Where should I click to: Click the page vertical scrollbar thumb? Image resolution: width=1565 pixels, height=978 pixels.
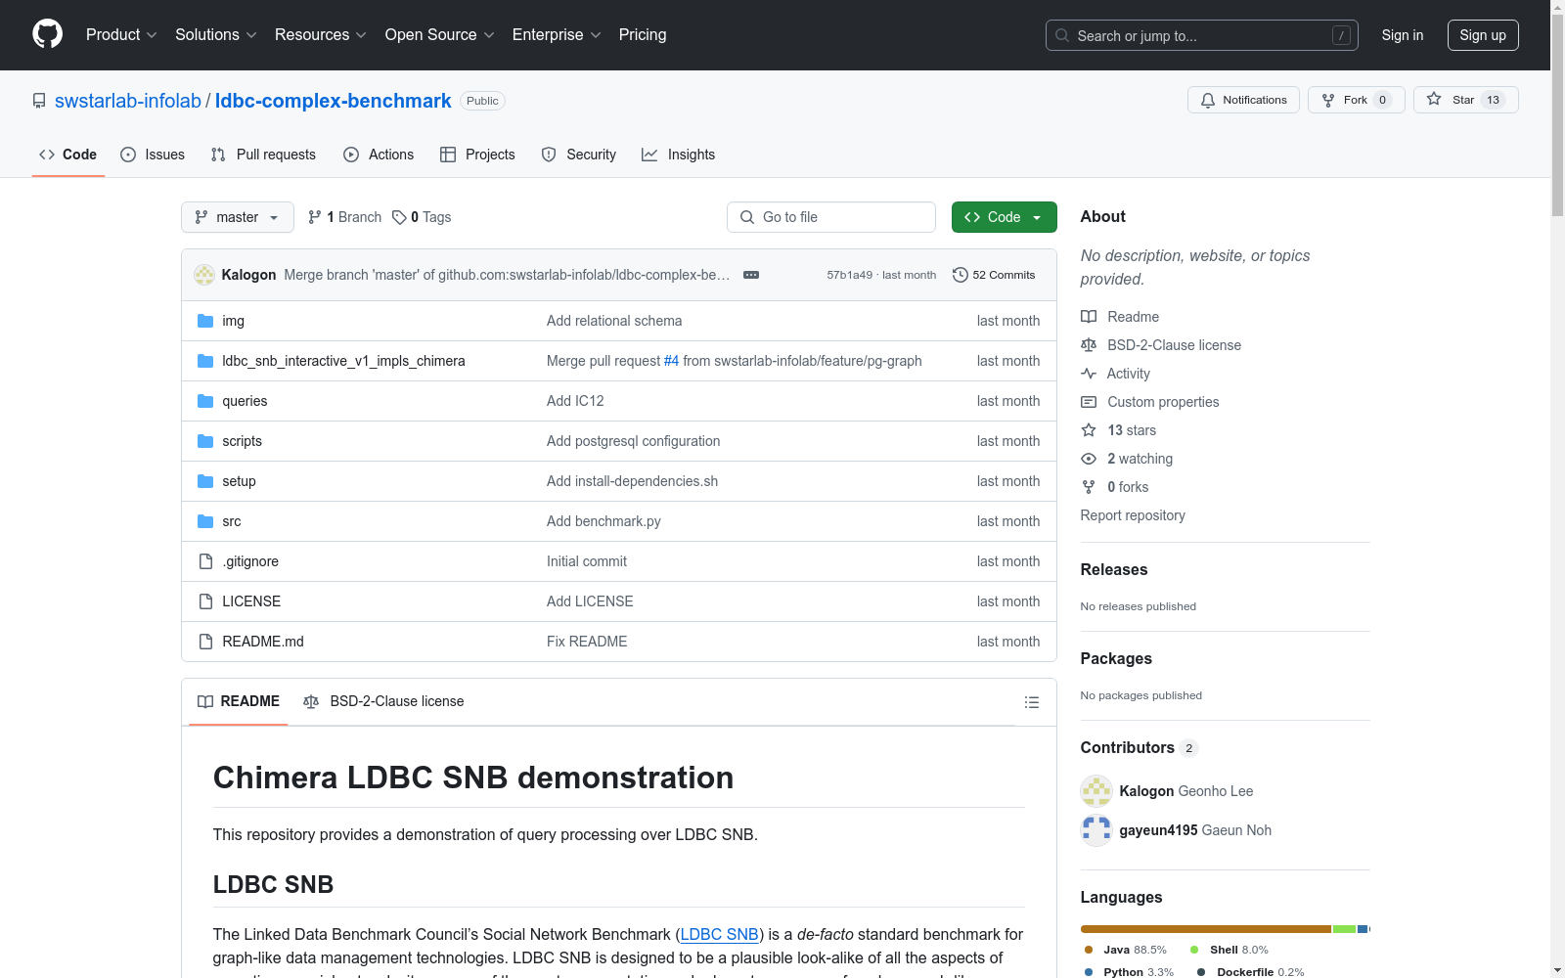1557,115
